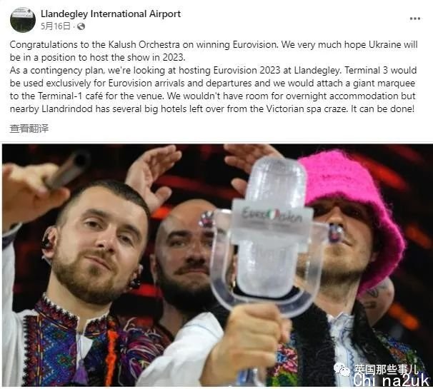Click the WeChat logo watermark icon

[342, 369]
